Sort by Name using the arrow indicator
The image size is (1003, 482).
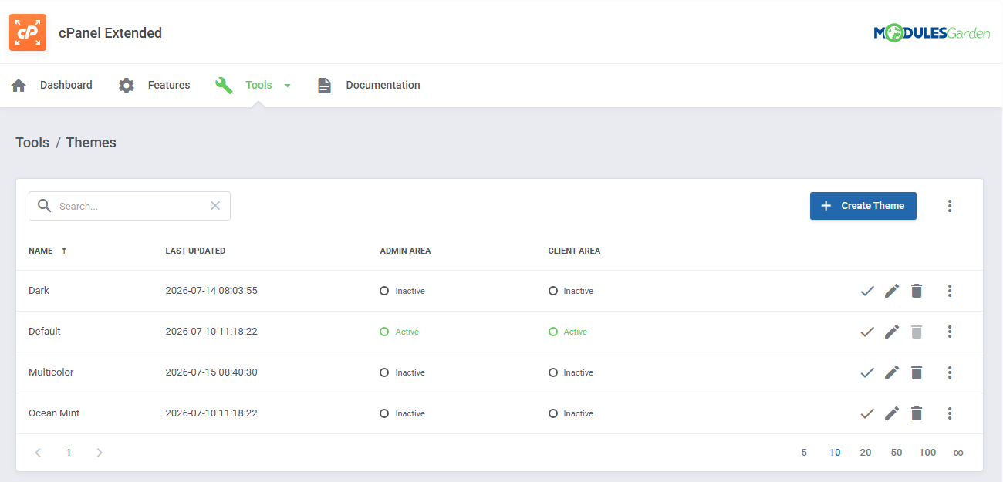(x=64, y=251)
